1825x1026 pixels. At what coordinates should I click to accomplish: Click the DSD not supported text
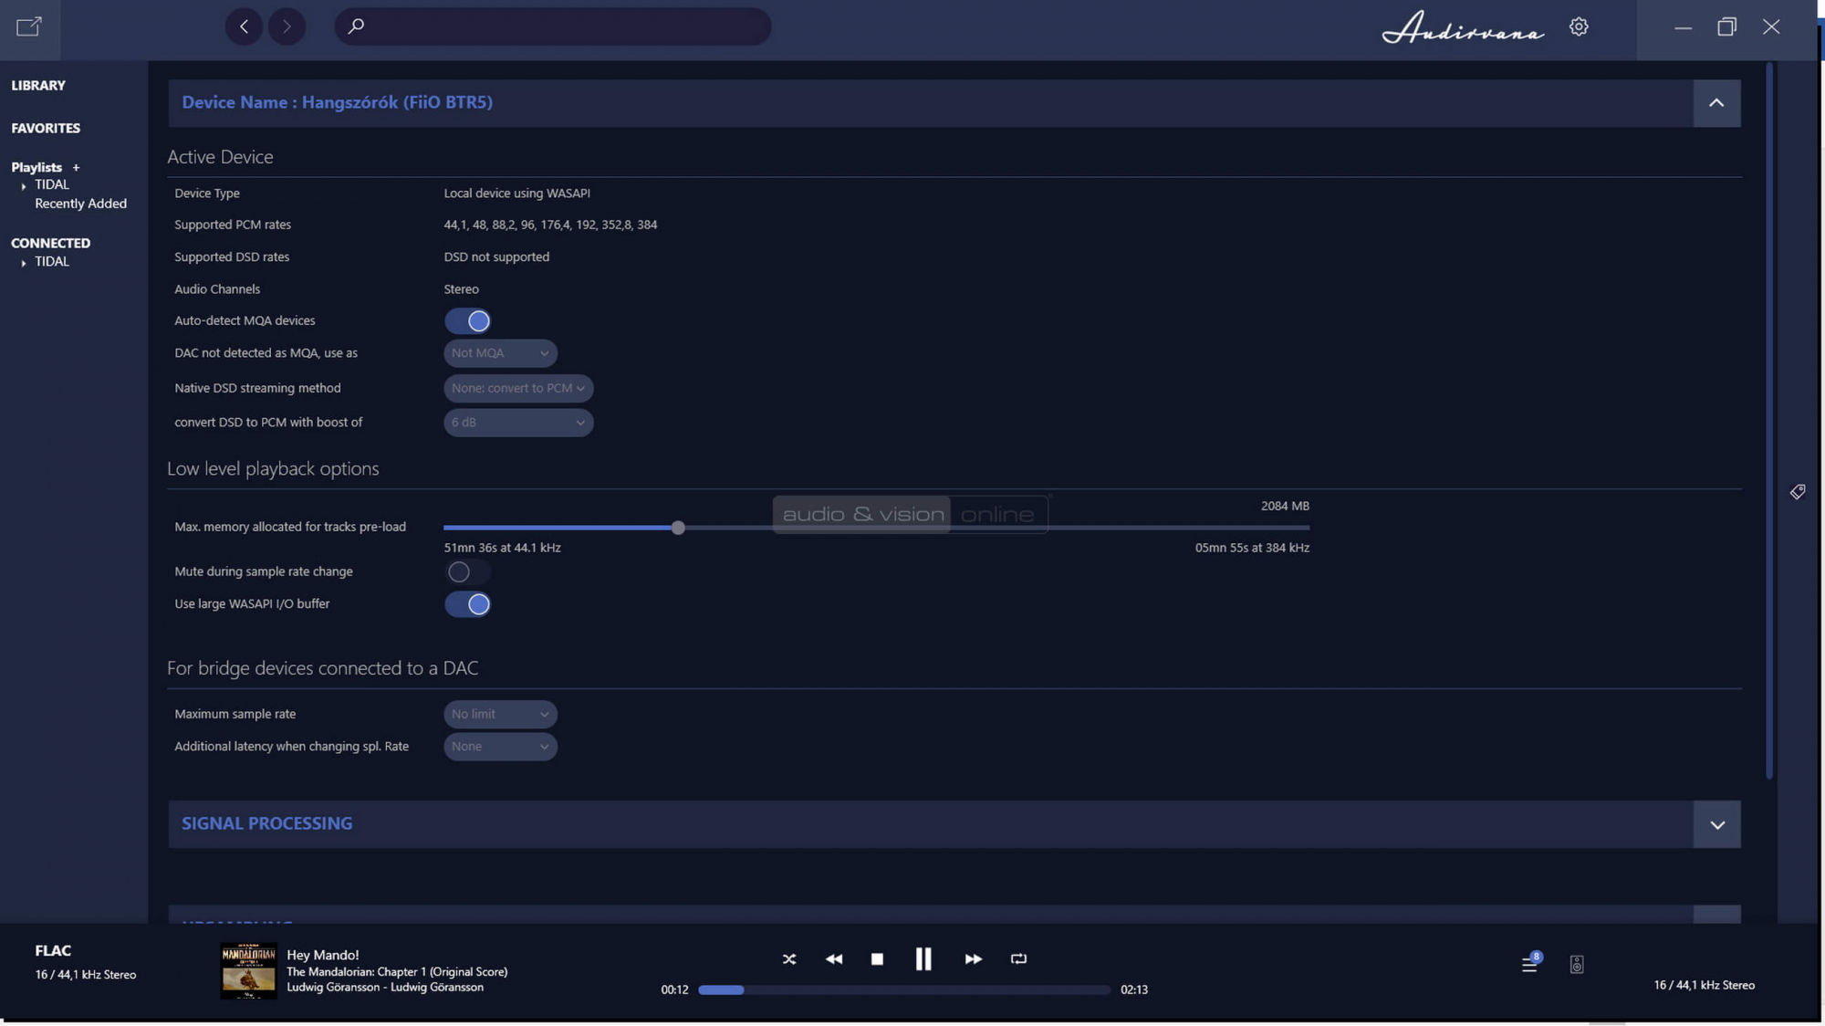[496, 257]
